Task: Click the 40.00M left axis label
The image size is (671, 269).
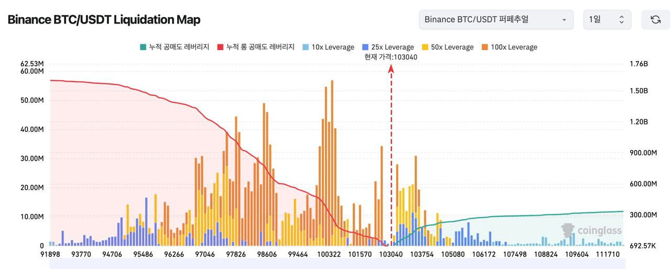Action: point(32,129)
